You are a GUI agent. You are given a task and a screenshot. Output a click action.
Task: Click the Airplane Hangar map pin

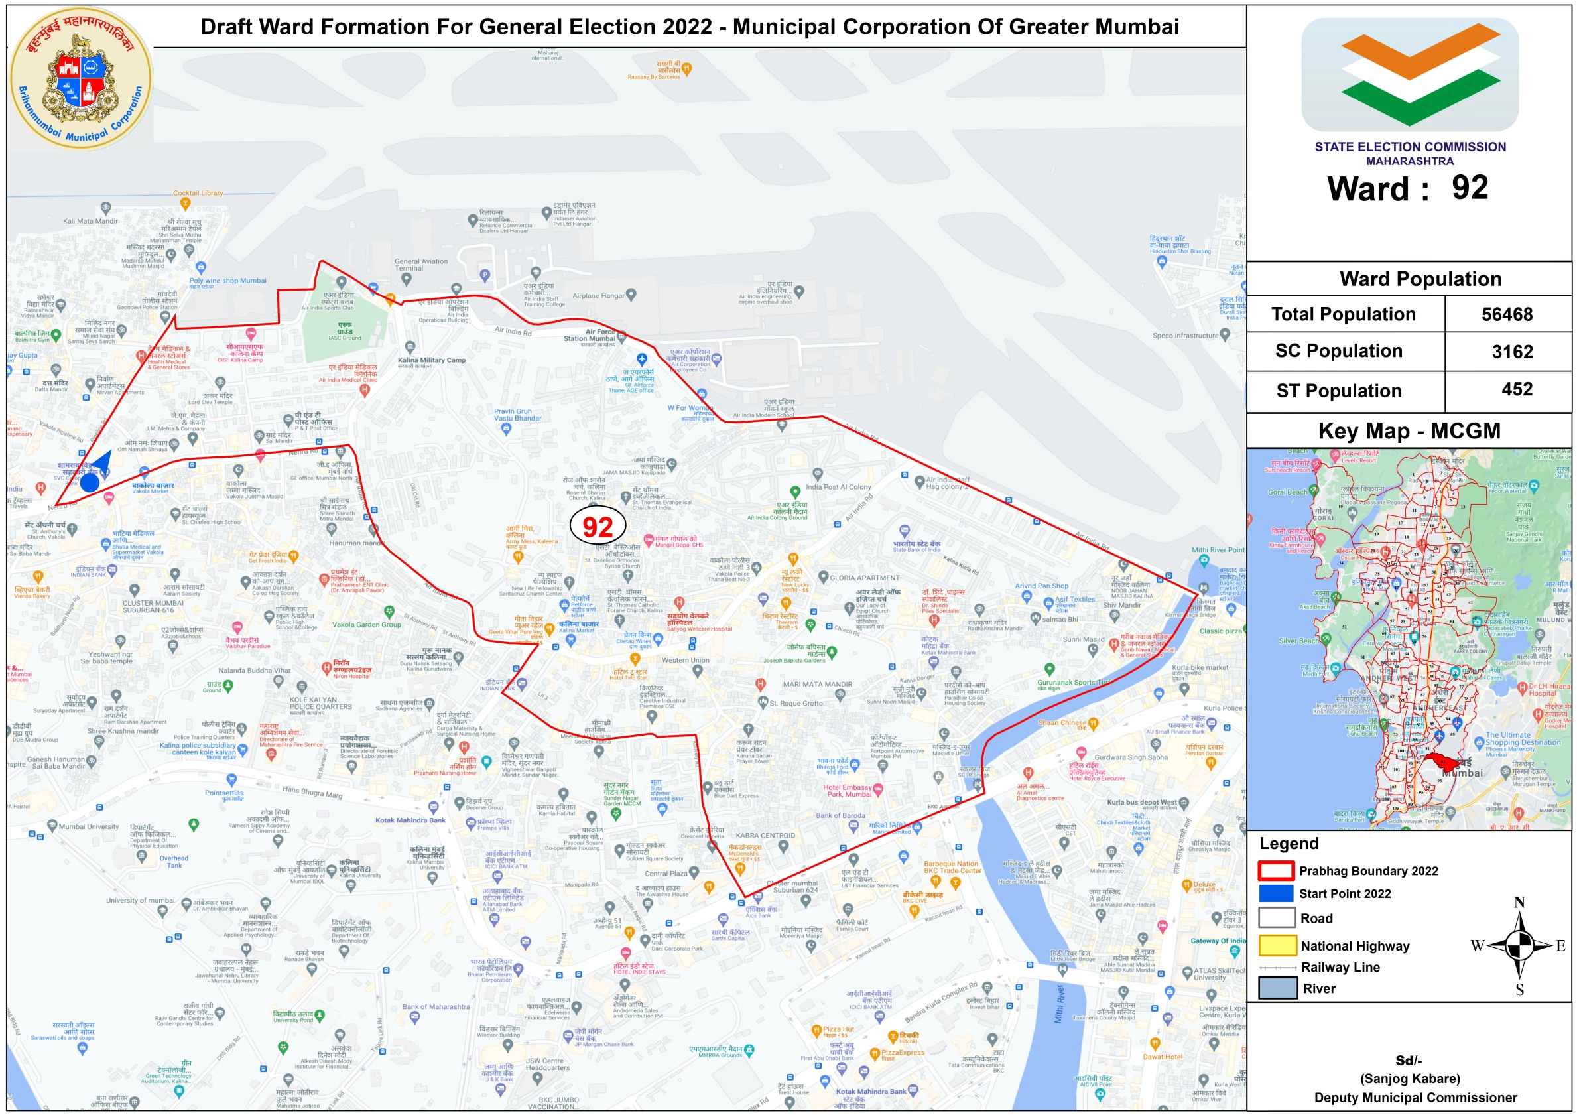pyautogui.click(x=631, y=295)
